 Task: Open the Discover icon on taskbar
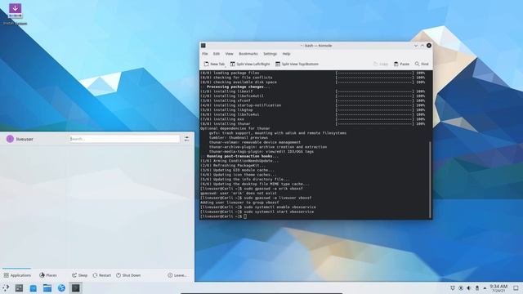tap(33, 288)
